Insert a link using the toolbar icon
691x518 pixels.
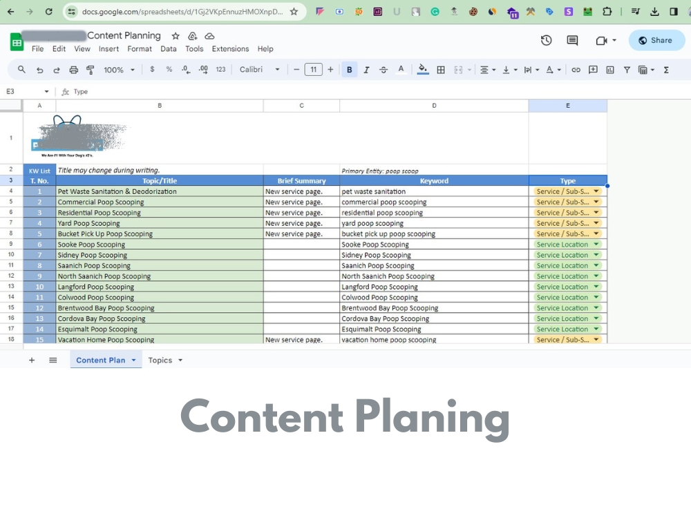point(576,69)
